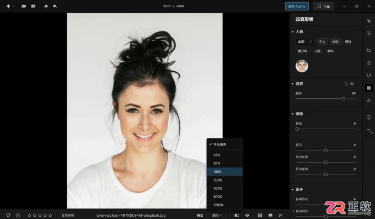Open the Aperty logo dropdown arrow
Image resolution: width=375 pixels, height=219 pixels.
[13, 7]
